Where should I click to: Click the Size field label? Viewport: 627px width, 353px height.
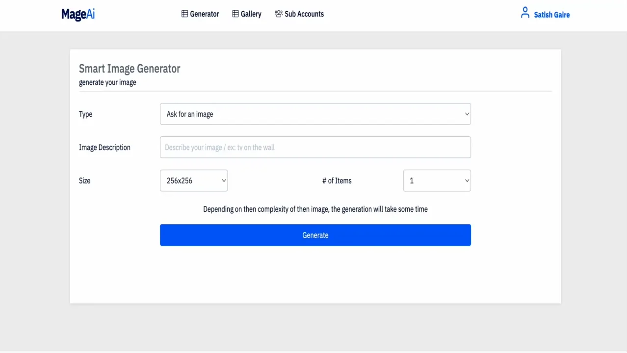coord(85,181)
